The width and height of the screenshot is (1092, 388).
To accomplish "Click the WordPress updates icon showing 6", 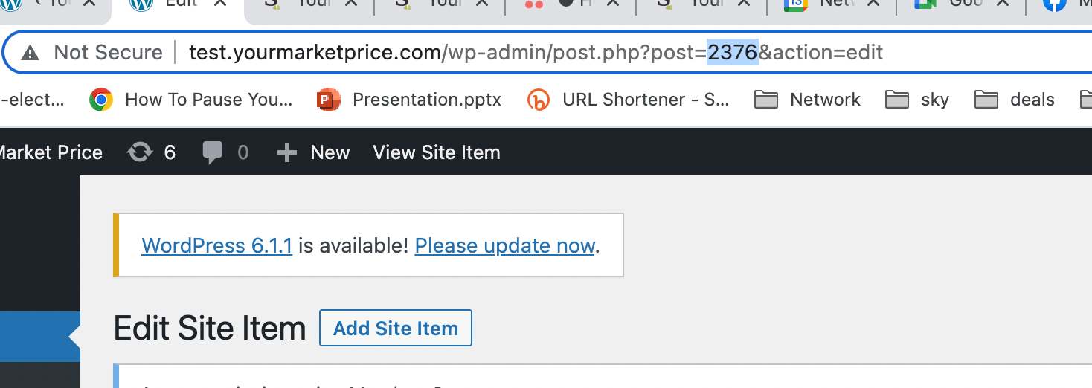I will 139,152.
